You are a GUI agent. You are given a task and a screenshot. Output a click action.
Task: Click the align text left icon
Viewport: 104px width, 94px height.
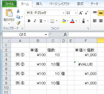pos(95,21)
